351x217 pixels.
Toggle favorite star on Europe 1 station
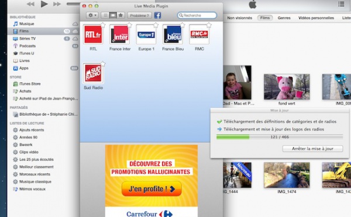[156, 25]
